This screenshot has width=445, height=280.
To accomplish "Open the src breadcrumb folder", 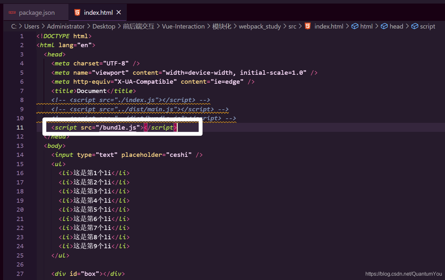I will pyautogui.click(x=292, y=26).
